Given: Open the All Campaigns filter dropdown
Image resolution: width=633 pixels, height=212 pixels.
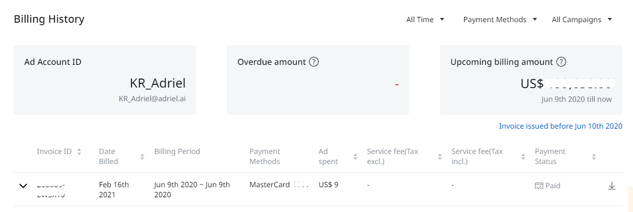Looking at the screenshot, I should pyautogui.click(x=582, y=20).
